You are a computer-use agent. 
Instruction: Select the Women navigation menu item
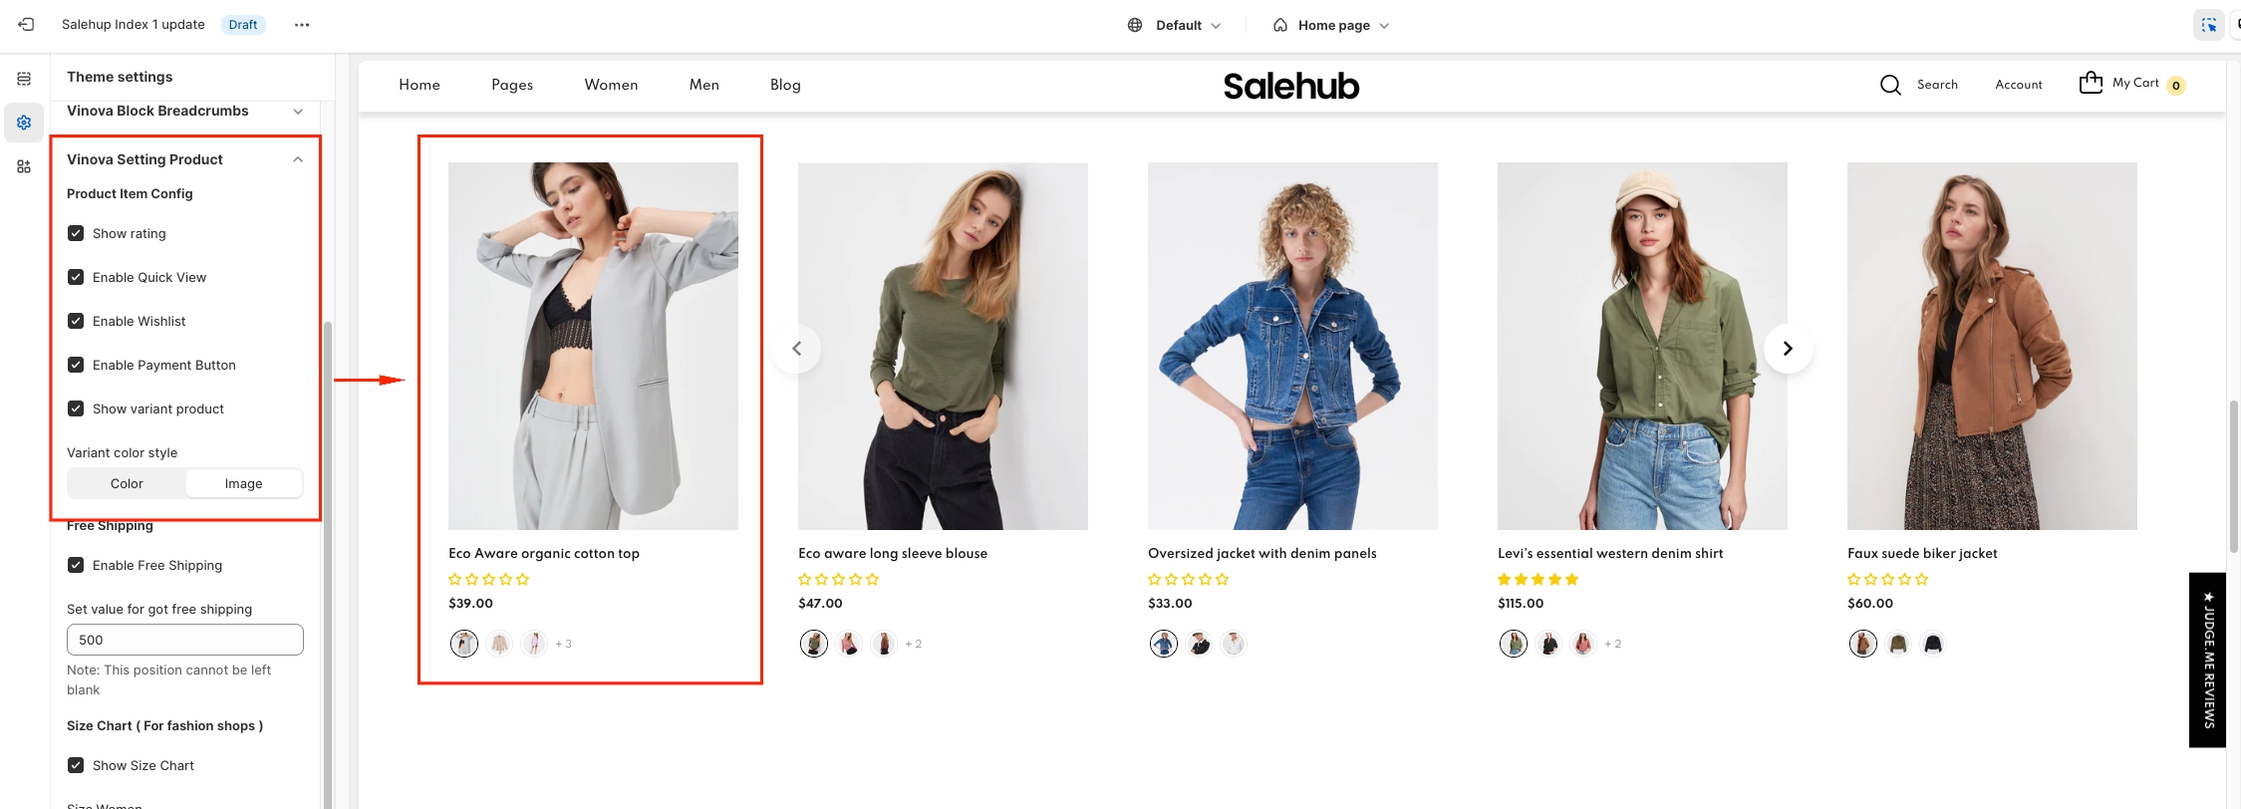click(x=611, y=85)
